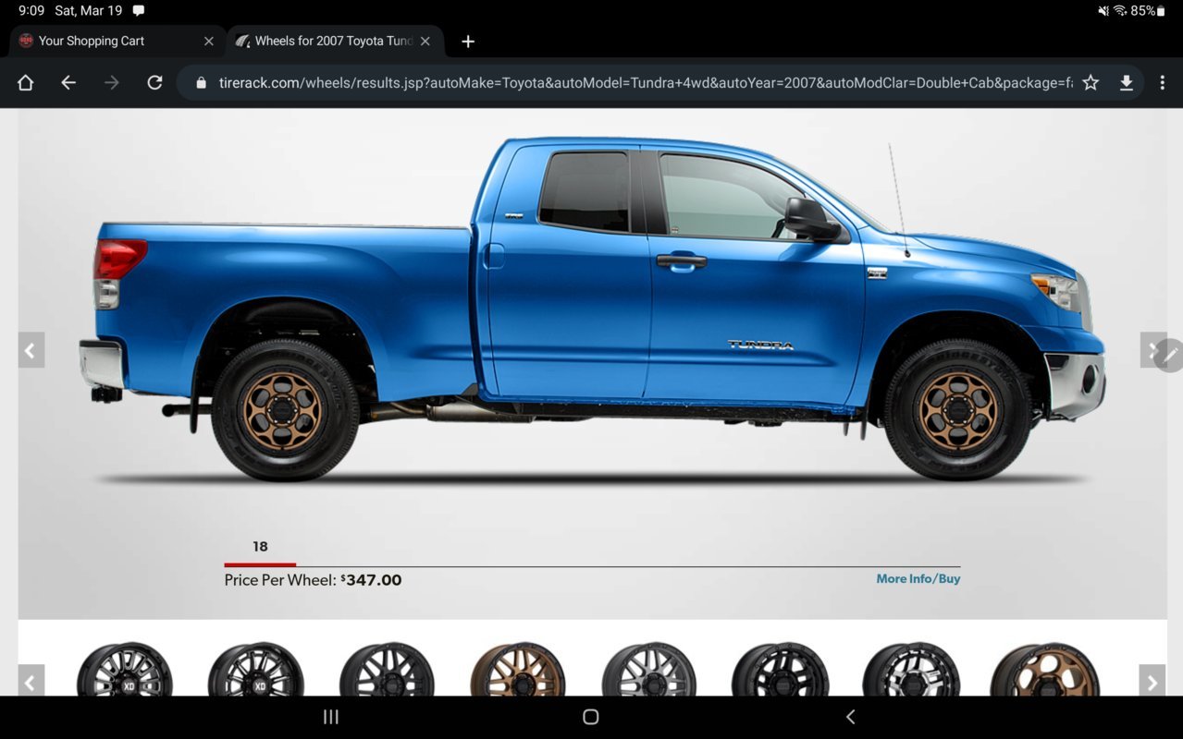The width and height of the screenshot is (1183, 739).
Task: Reload the page with the refresh icon
Action: tap(154, 82)
